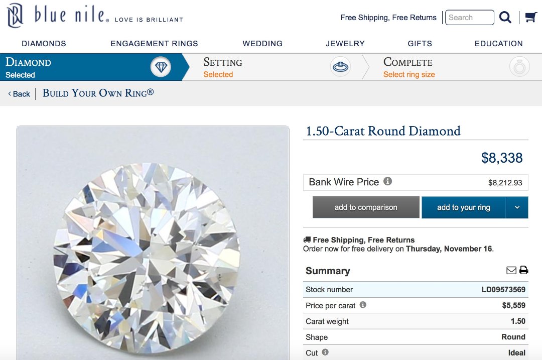Email this diamond summary
542x360 pixels.
point(511,270)
